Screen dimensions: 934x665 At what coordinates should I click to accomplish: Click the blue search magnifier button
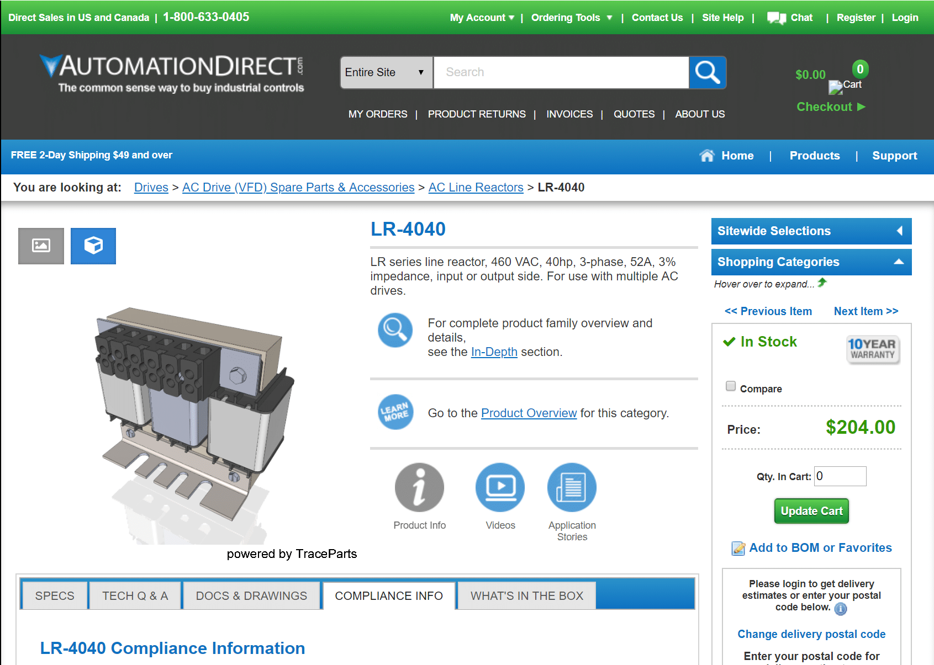708,72
